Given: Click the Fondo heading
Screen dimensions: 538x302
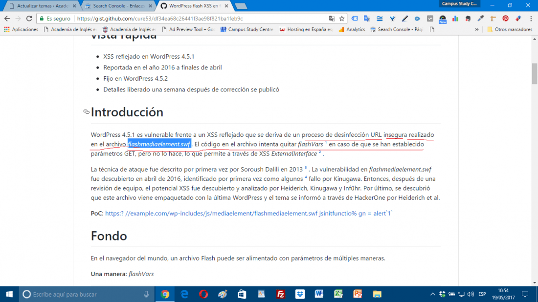Looking at the screenshot, I should coord(109,236).
